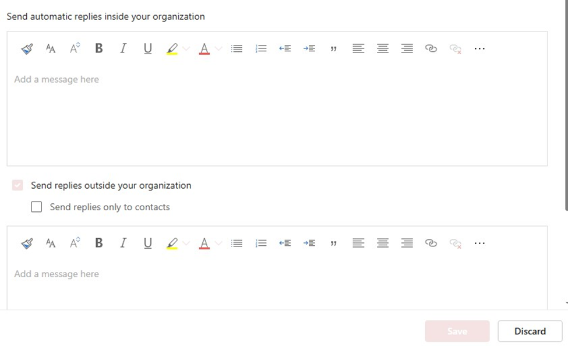Viewport: 568px width, 346px height.
Task: Toggle Underline in the inside-organization editor
Action: coord(147,48)
